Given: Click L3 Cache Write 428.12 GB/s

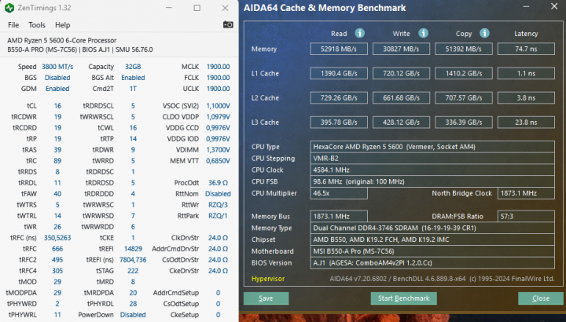Looking at the screenshot, I should [x=401, y=123].
